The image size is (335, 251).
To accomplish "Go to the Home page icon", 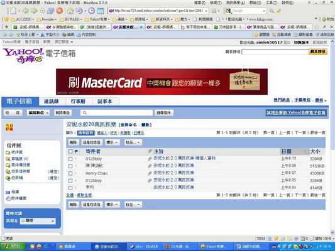I will pyautogui.click(x=70, y=11).
